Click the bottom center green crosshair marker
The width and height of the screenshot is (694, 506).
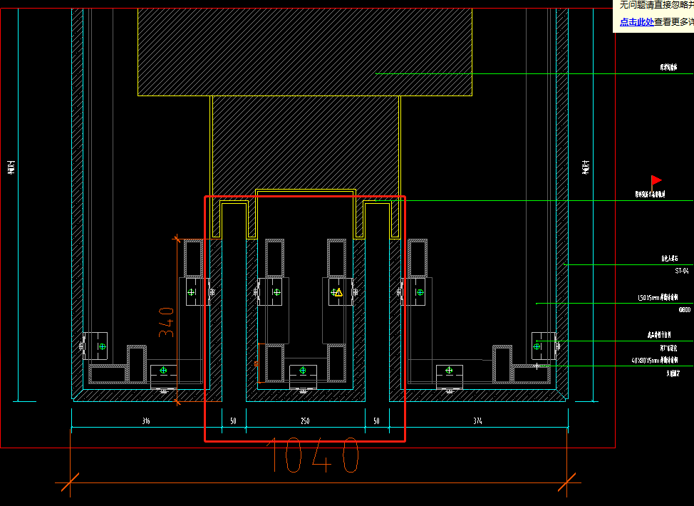(x=303, y=370)
